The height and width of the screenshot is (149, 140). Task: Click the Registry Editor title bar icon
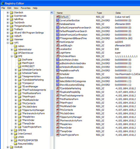[x=2, y=4]
